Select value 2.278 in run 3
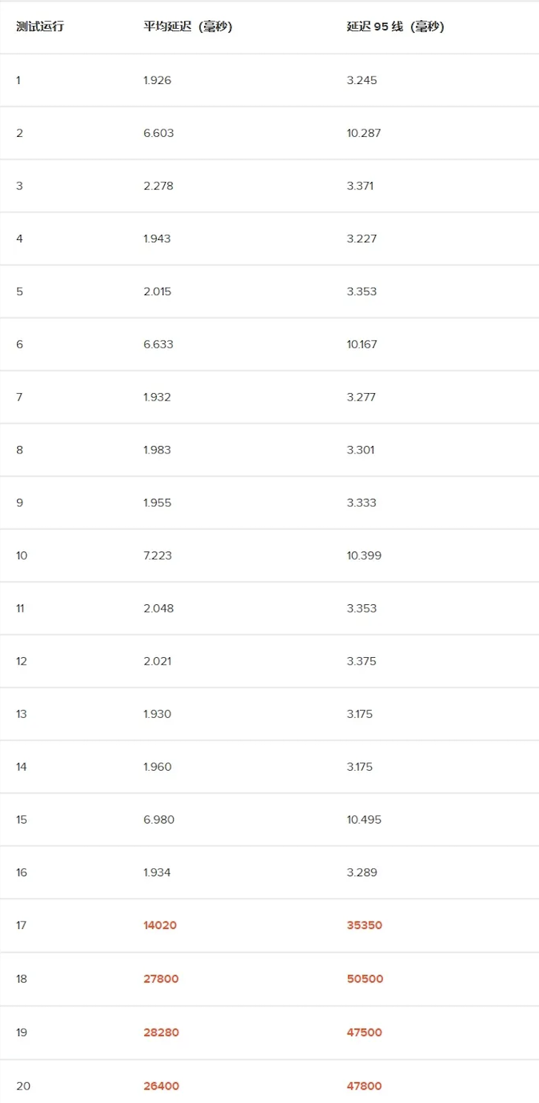The width and height of the screenshot is (539, 1103). (158, 186)
